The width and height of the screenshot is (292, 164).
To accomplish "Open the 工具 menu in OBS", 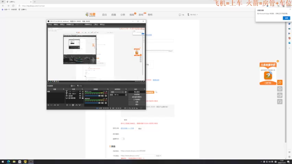I will coord(96,24).
